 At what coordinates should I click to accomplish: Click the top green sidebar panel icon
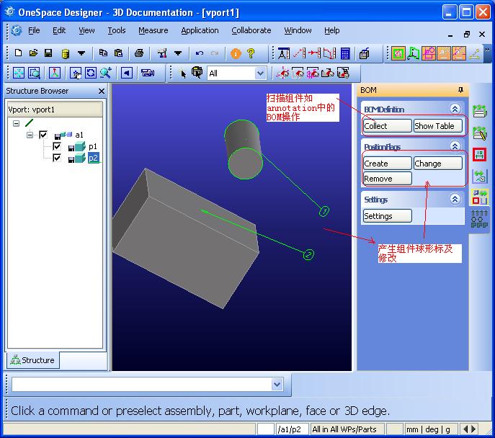480,111
